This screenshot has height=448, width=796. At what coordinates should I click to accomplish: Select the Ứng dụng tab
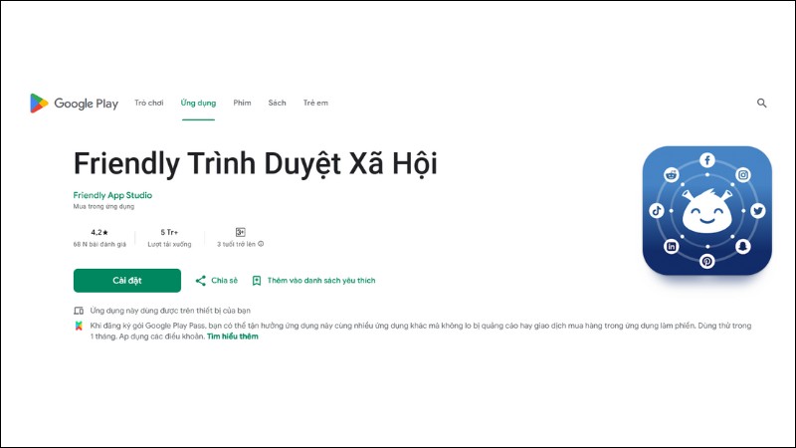pyautogui.click(x=198, y=104)
